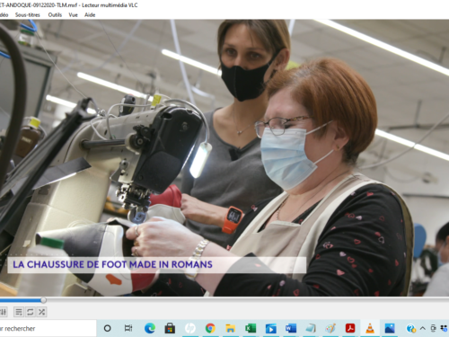This screenshot has height=337, width=449.
Task: Open Photos app in taskbar
Action: [x=390, y=328]
